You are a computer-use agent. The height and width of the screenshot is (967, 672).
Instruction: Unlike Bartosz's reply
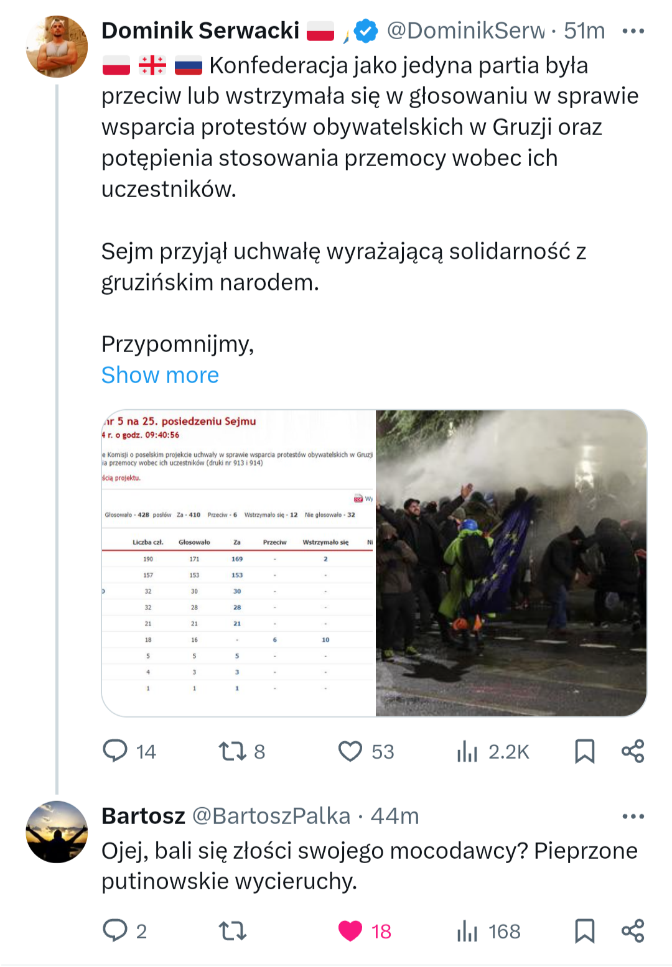coord(350,930)
